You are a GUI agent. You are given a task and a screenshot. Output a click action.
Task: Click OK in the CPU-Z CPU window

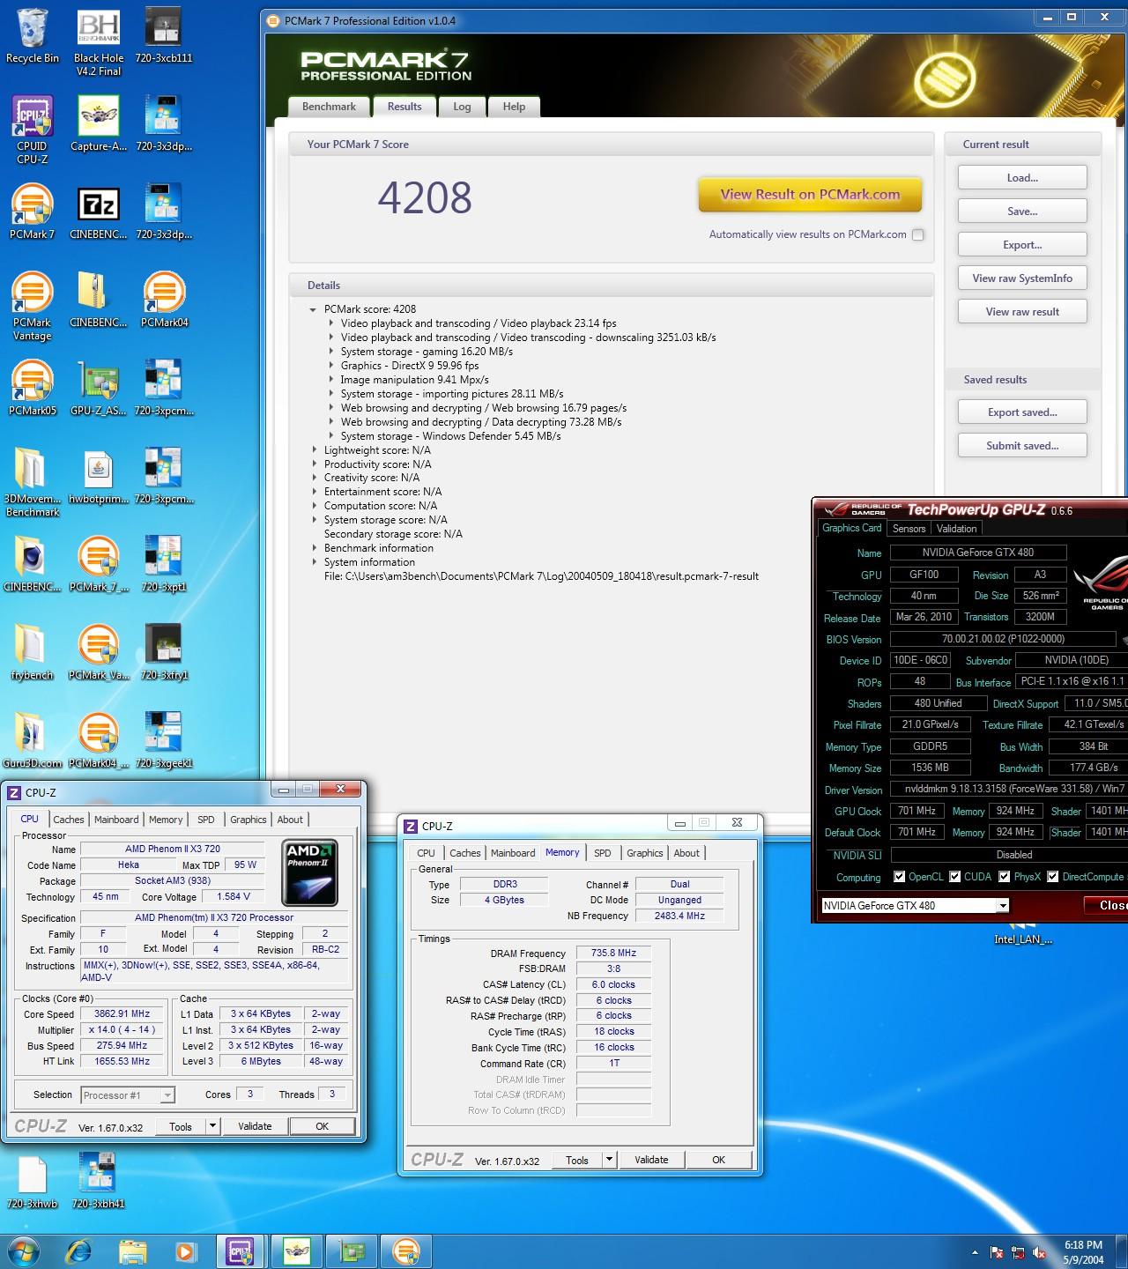coord(323,1126)
